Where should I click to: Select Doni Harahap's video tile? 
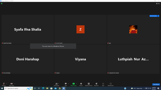28,59
